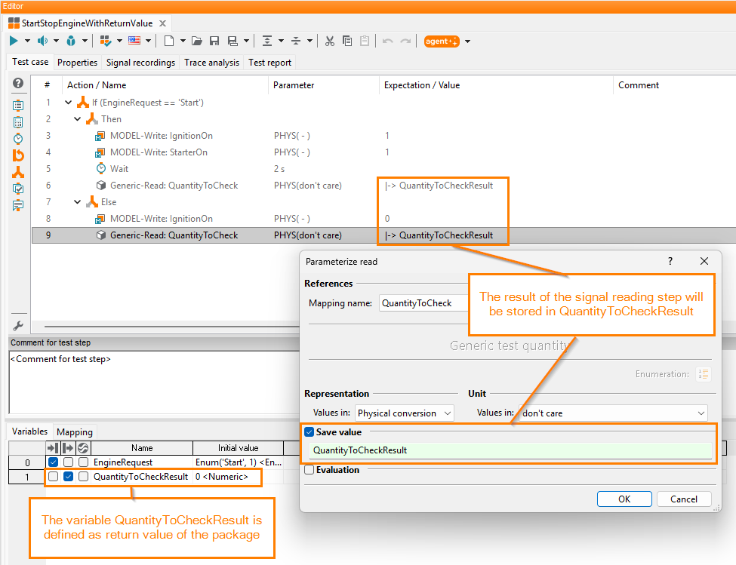Click the expand all rows icon
The width and height of the screenshot is (736, 565).
[267, 41]
